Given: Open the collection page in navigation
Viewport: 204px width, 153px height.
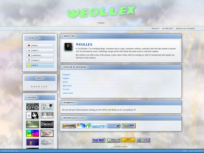Looking at the screenshot, I should pos(40,55).
